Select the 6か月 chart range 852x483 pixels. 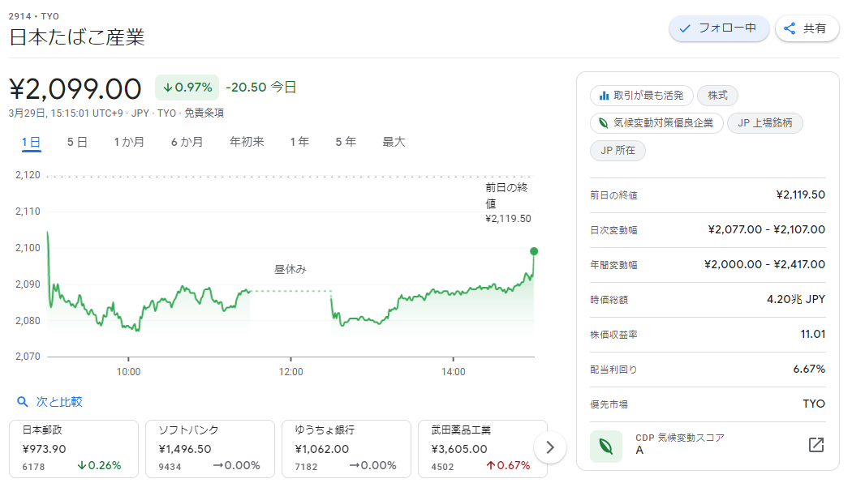[187, 142]
